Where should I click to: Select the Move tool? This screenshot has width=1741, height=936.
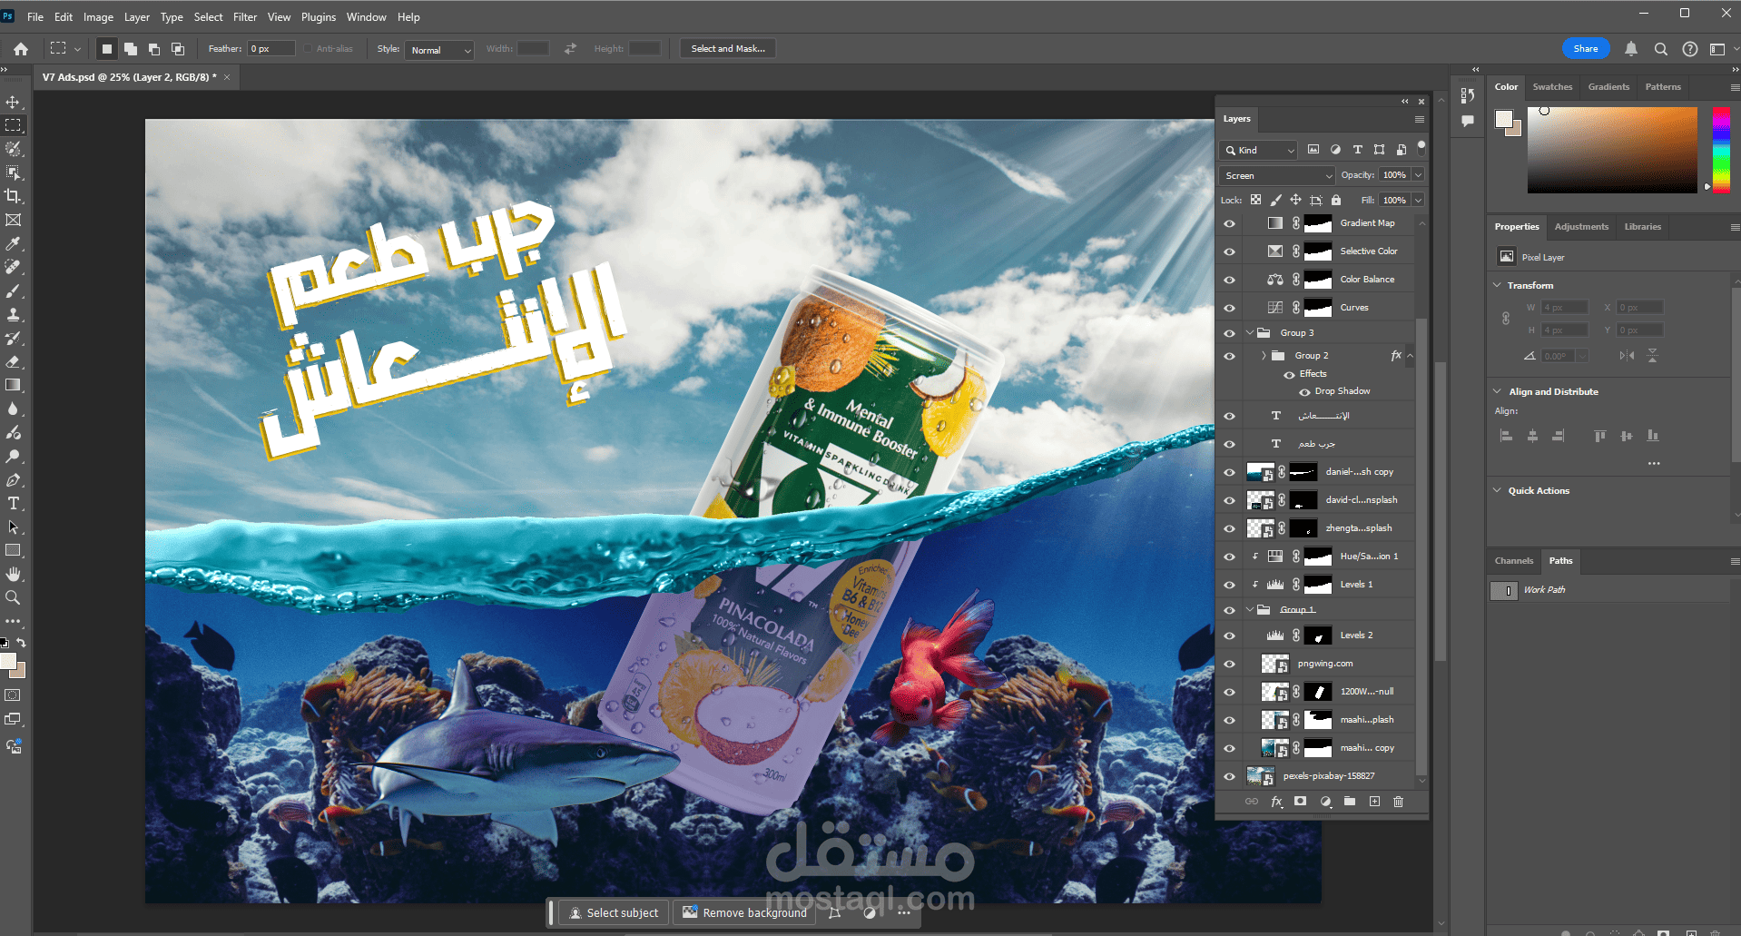pos(13,102)
